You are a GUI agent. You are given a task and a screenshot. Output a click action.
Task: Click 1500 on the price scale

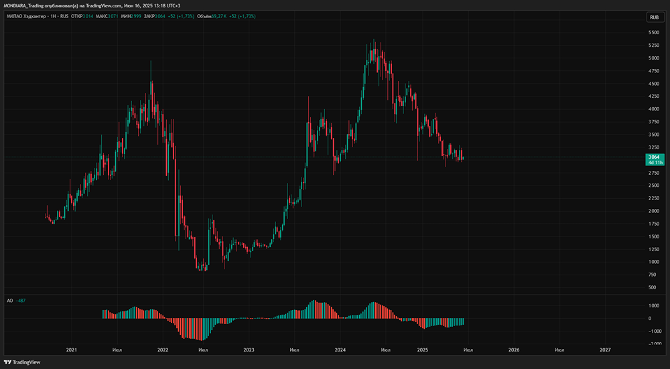pos(654,236)
